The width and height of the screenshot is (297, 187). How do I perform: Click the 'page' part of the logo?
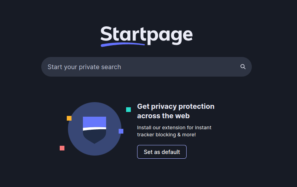click(170, 36)
